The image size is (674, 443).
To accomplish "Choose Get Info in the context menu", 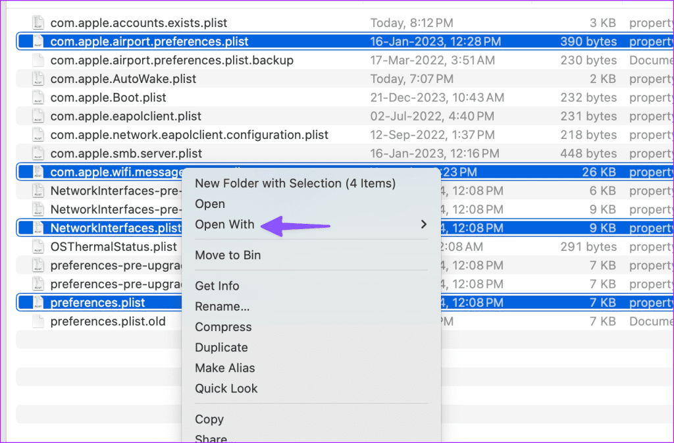I will click(217, 286).
